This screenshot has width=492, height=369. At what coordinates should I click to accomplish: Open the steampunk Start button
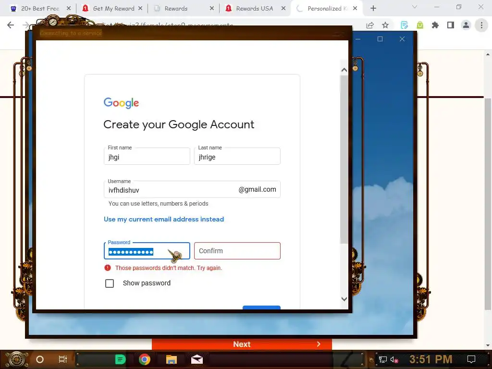pyautogui.click(x=17, y=359)
